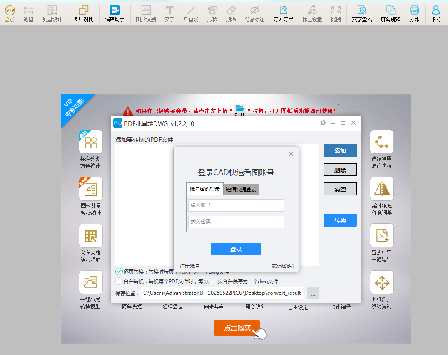Open settings gear in PDF批量转DWG window
The image size is (448, 355).
(323, 123)
